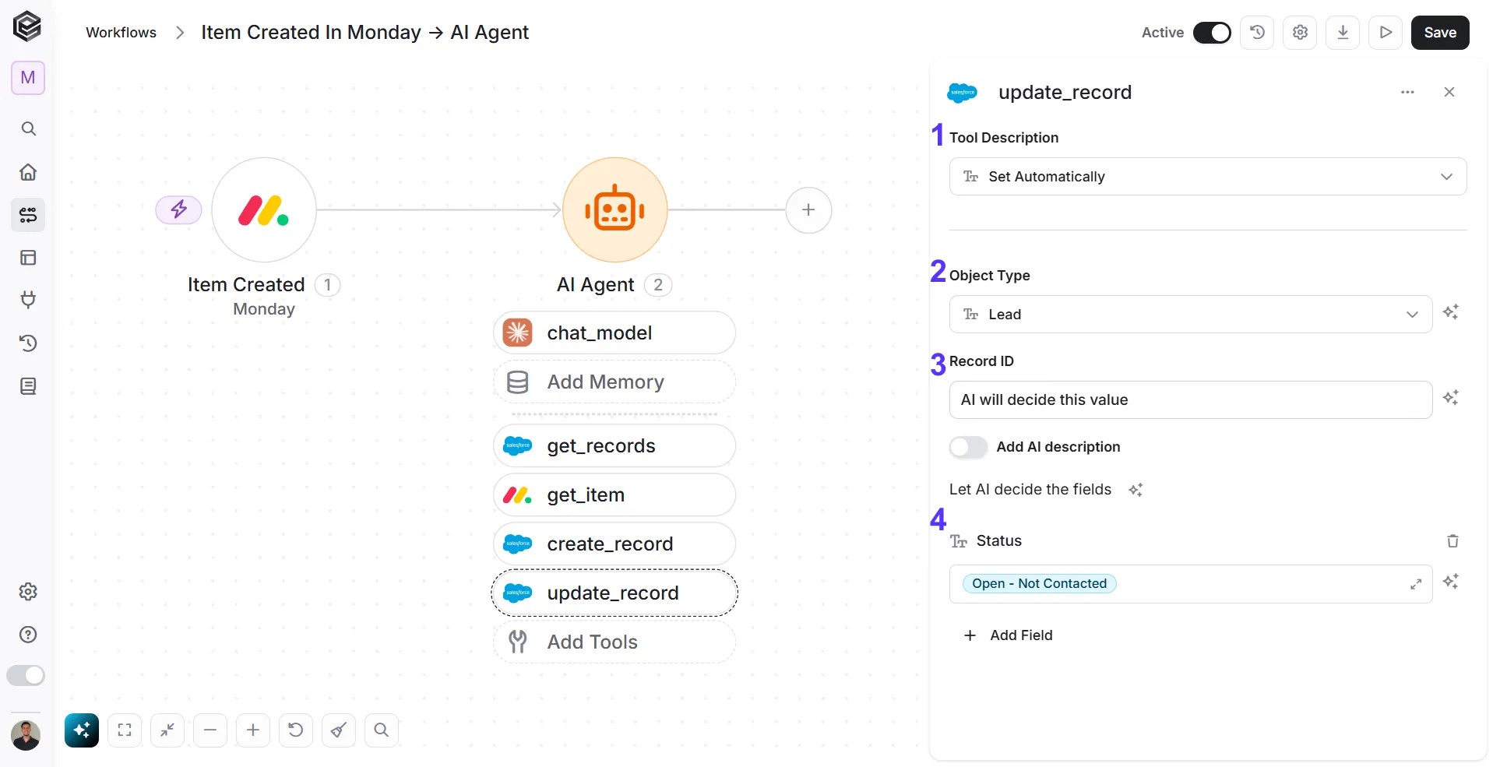Click Add Tools under AI Agent
1493x767 pixels.
(614, 642)
